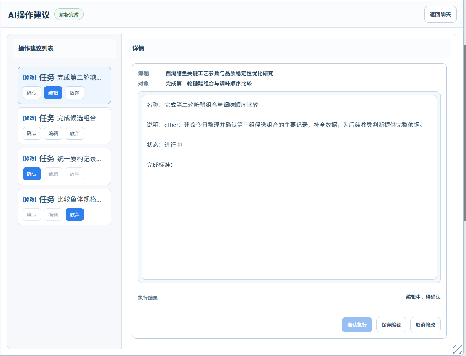This screenshot has height=356, width=466.
Task: Click inside the task detail text editor
Action: [289, 187]
